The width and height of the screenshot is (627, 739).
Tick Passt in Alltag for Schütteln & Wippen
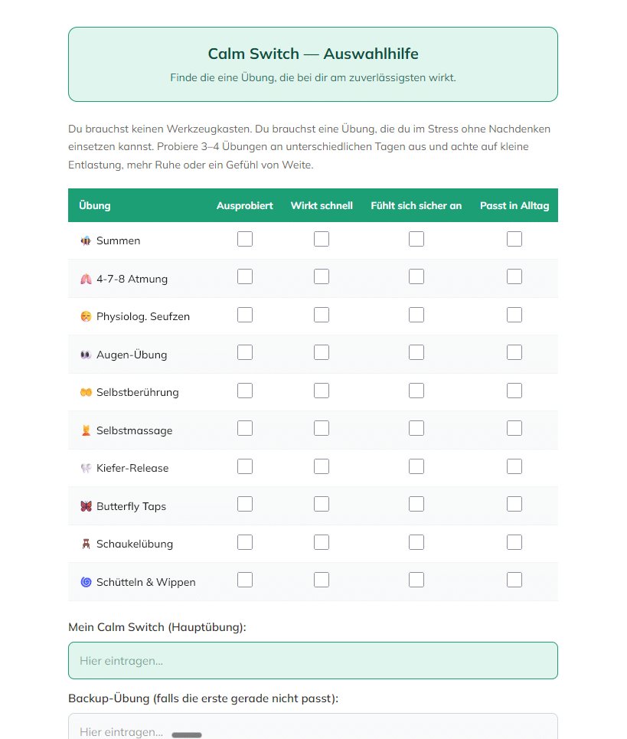point(514,580)
